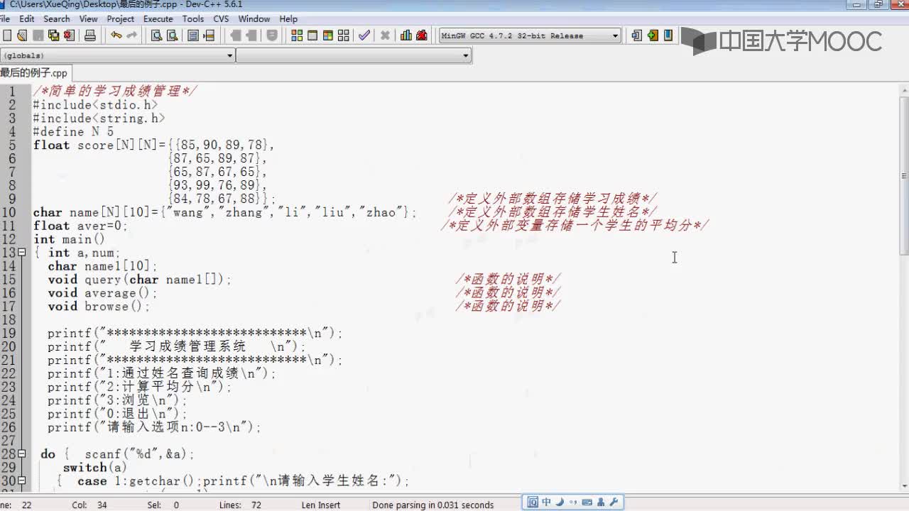The height and width of the screenshot is (511, 909).
Task: Click line number 19 in gutter
Action: [9, 334]
